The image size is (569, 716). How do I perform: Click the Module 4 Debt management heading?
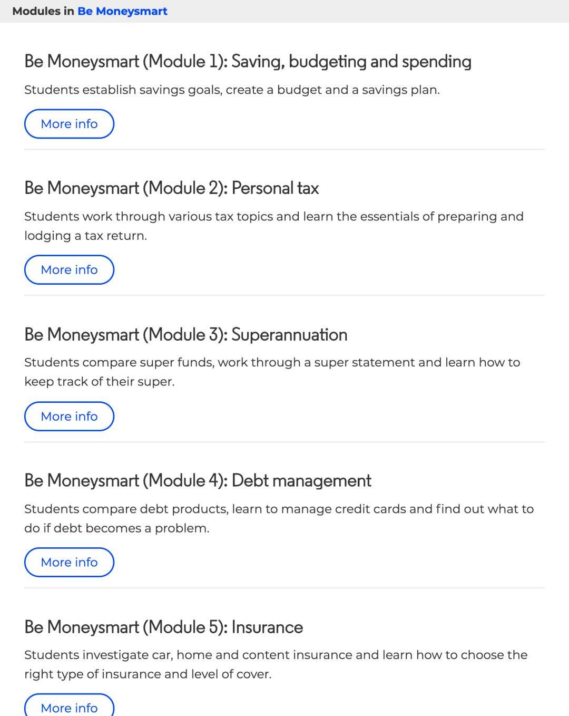point(198,481)
